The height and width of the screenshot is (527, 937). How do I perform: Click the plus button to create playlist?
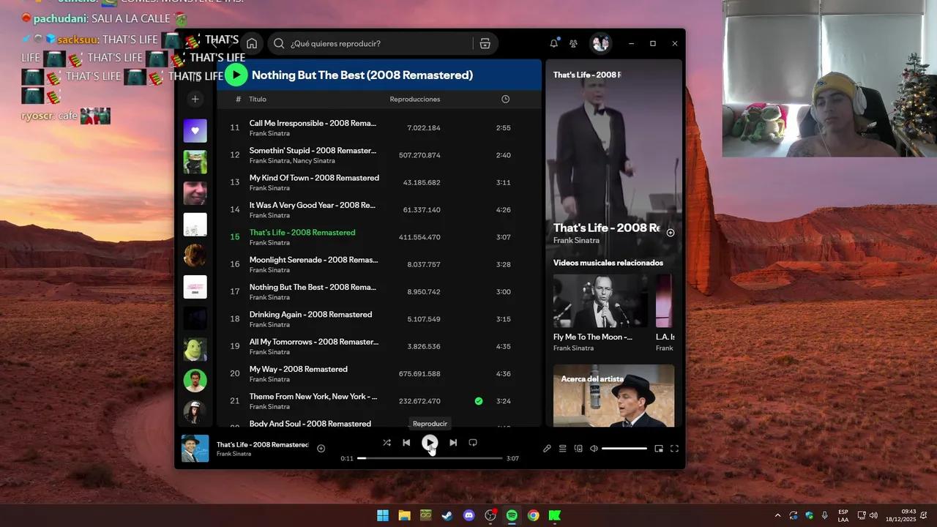195,99
